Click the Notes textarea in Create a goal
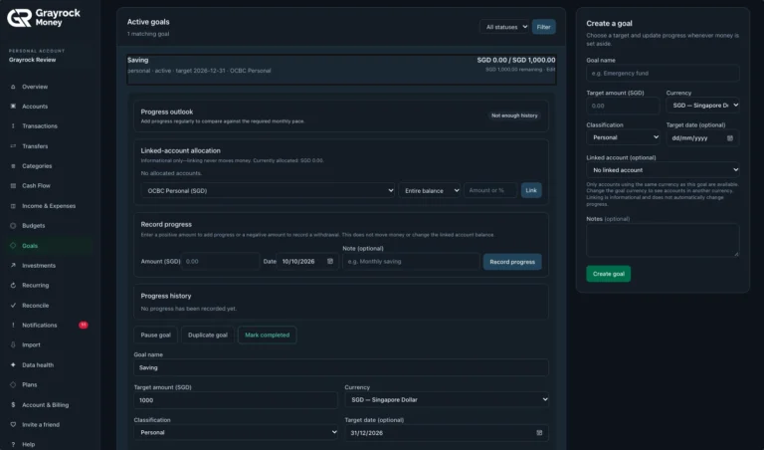This screenshot has height=450, width=764. (663, 240)
